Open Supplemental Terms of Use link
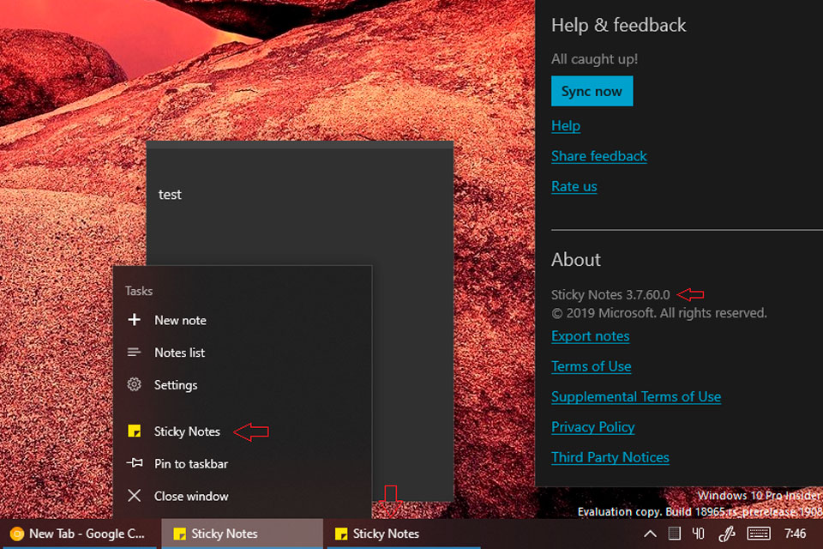Screen dimensions: 823x549 click(635, 396)
